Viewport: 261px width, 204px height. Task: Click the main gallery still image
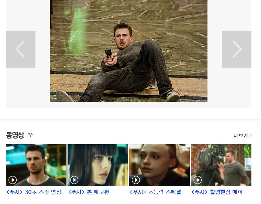click(x=128, y=51)
